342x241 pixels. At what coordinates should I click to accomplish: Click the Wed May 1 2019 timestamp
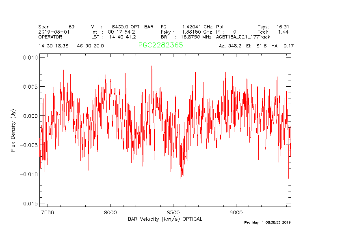click(267, 222)
